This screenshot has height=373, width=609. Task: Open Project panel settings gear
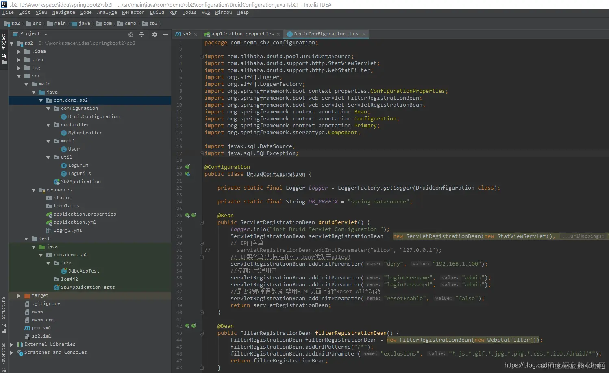point(154,35)
